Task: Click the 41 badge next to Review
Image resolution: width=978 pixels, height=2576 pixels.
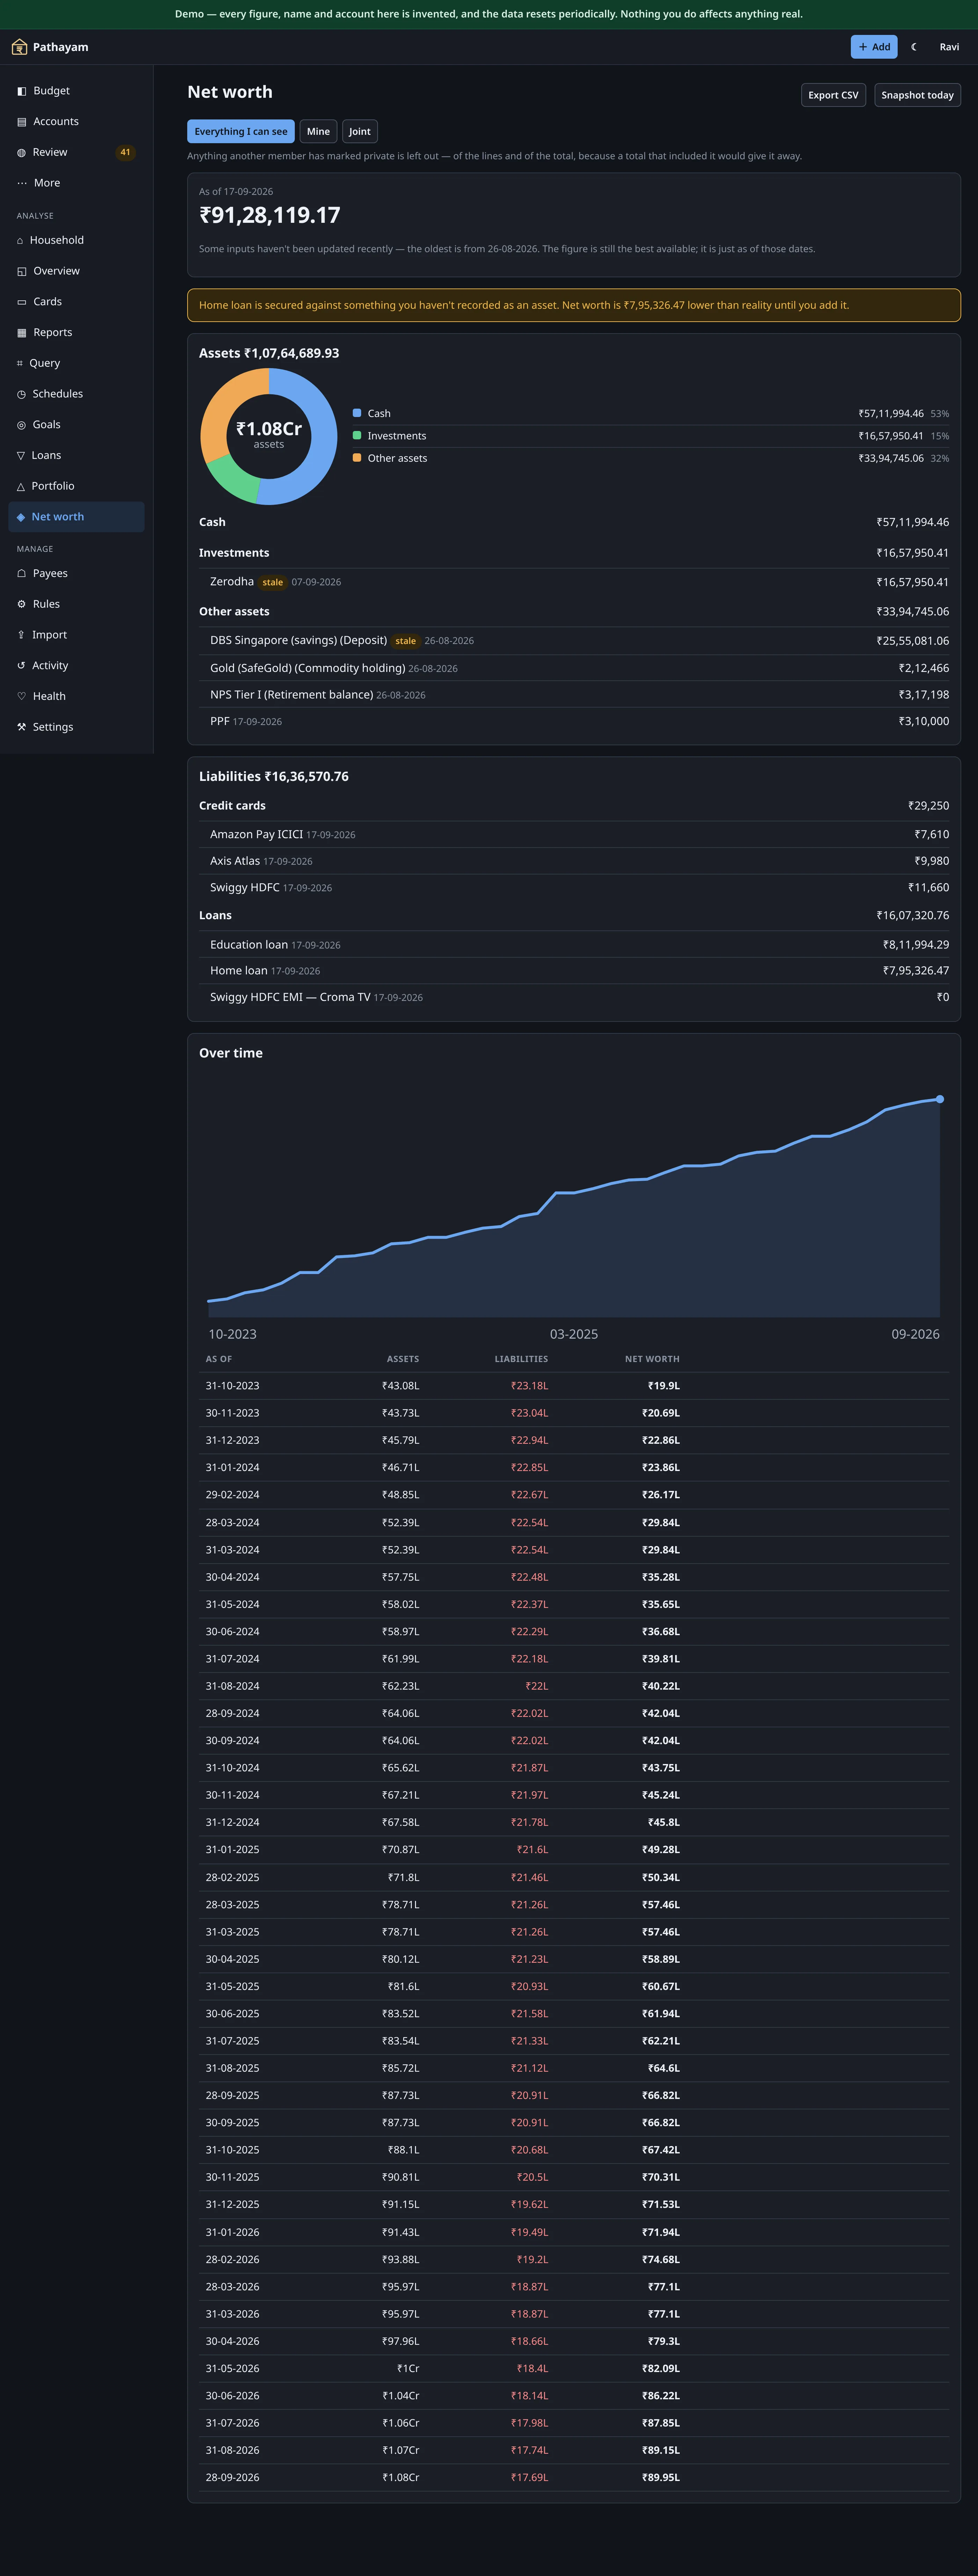Action: [125, 153]
